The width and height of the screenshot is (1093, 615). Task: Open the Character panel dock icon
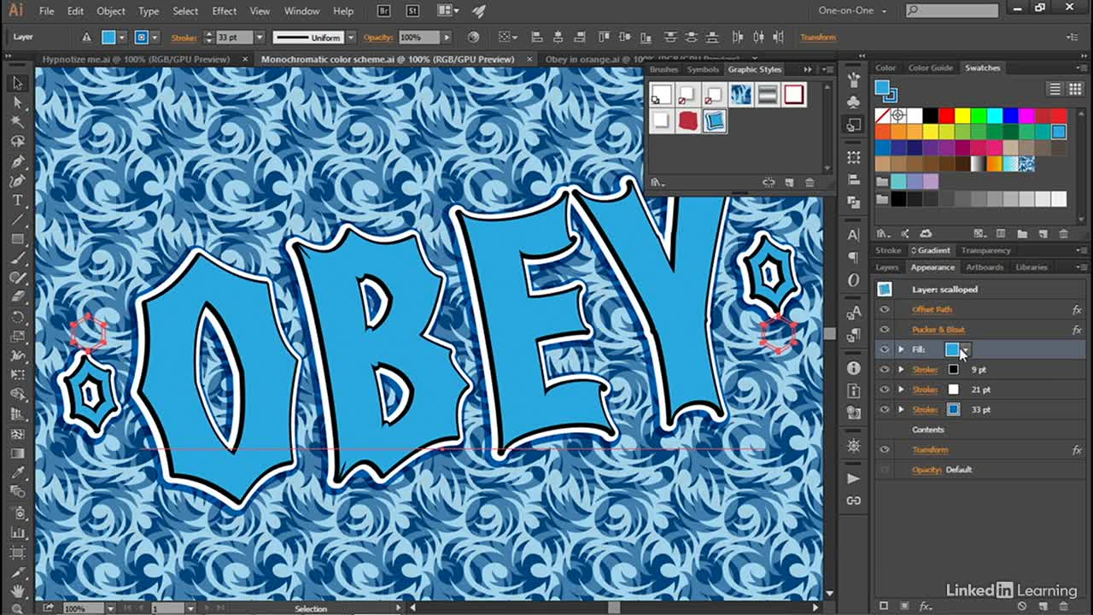853,235
